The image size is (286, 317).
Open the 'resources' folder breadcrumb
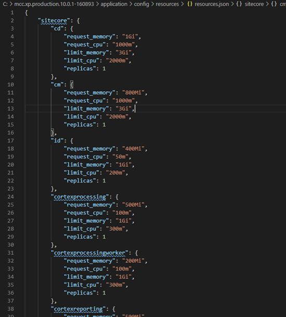point(167,4)
